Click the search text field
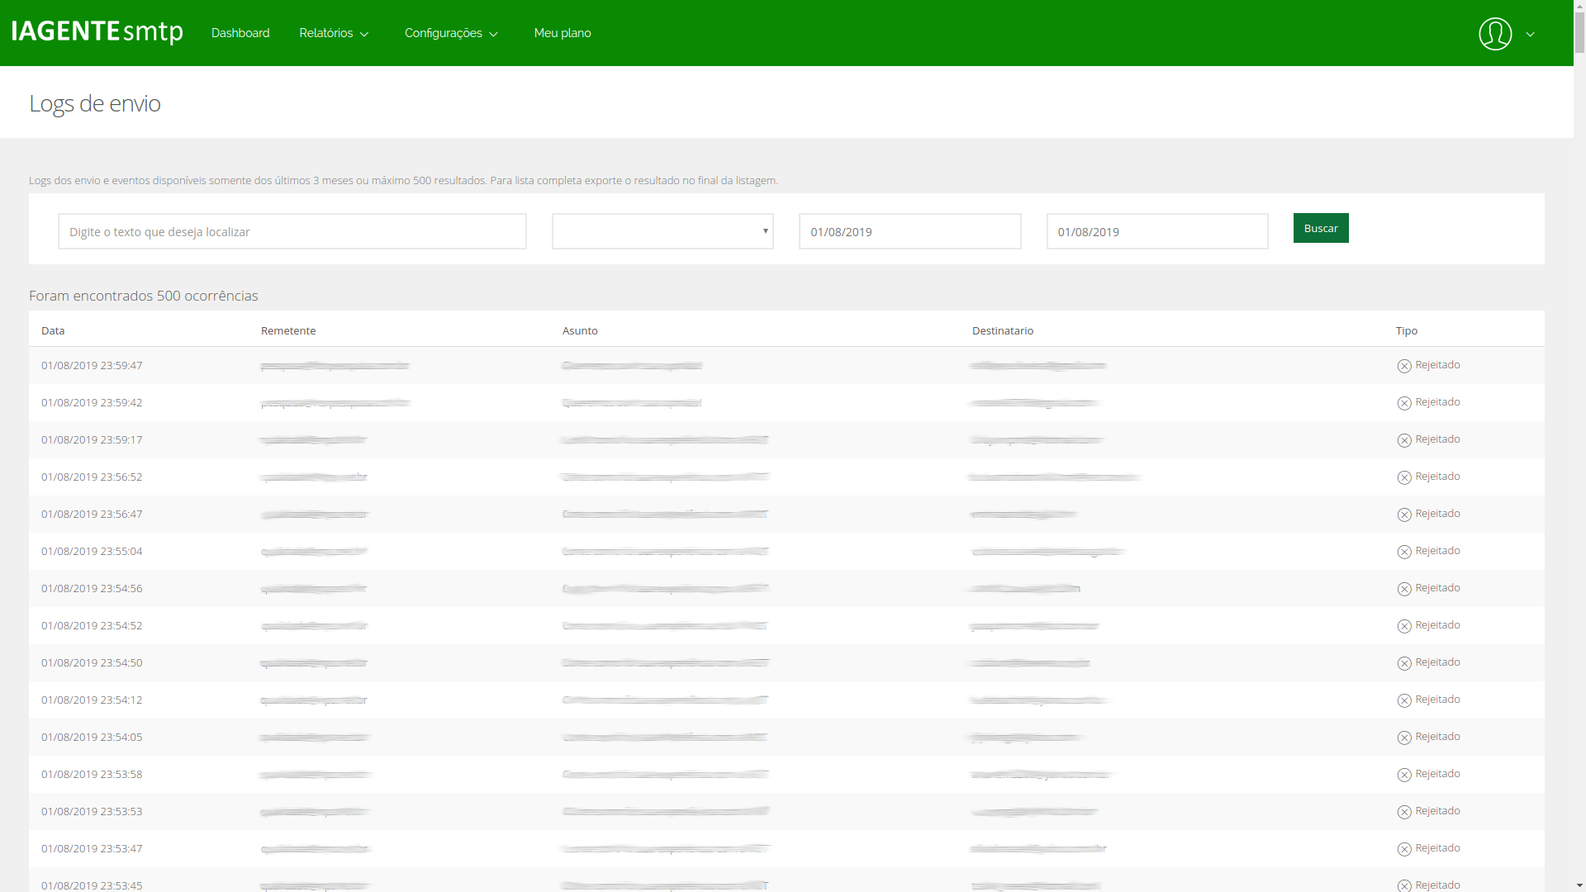Image resolution: width=1586 pixels, height=892 pixels. [292, 231]
